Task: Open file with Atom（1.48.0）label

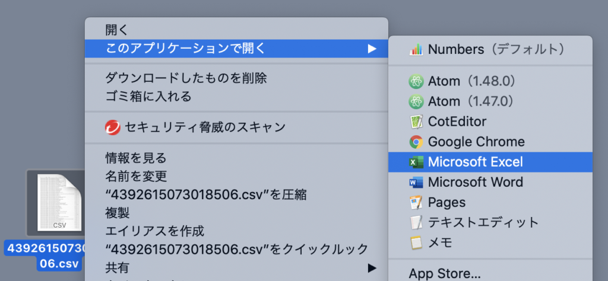Action: pos(471,81)
